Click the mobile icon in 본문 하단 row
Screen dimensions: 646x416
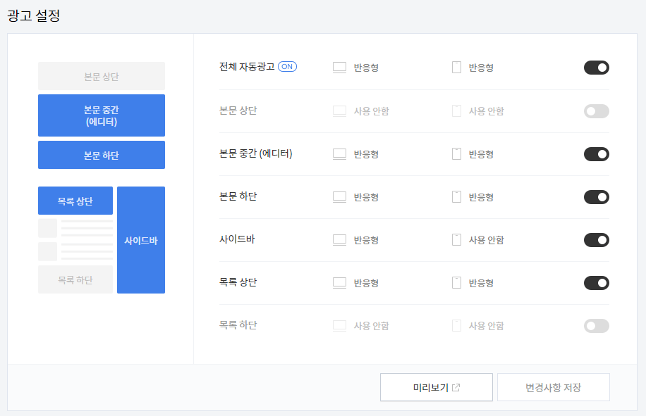click(456, 197)
